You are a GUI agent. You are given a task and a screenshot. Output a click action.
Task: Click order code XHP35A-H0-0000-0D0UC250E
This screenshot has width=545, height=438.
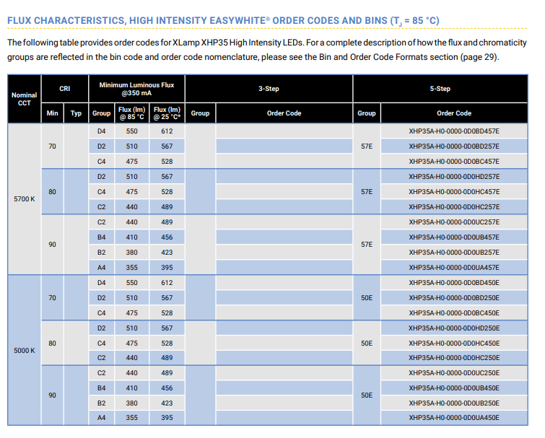click(x=454, y=373)
